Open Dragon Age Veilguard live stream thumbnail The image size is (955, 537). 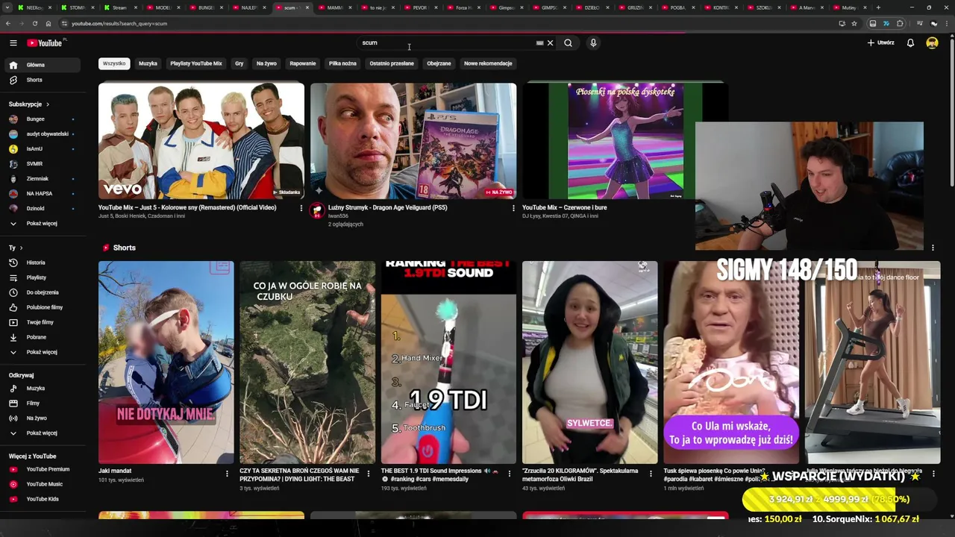click(413, 140)
